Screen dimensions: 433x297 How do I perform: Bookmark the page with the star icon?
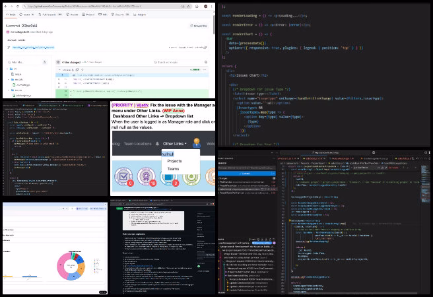[x=189, y=6]
